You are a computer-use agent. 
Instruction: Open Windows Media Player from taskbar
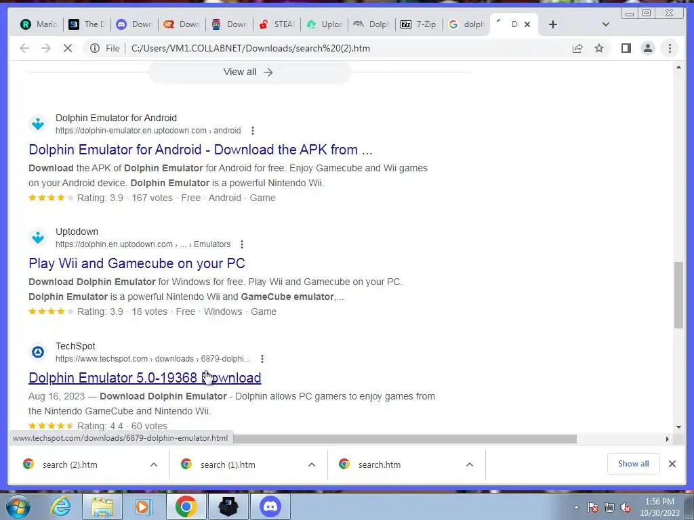click(143, 506)
